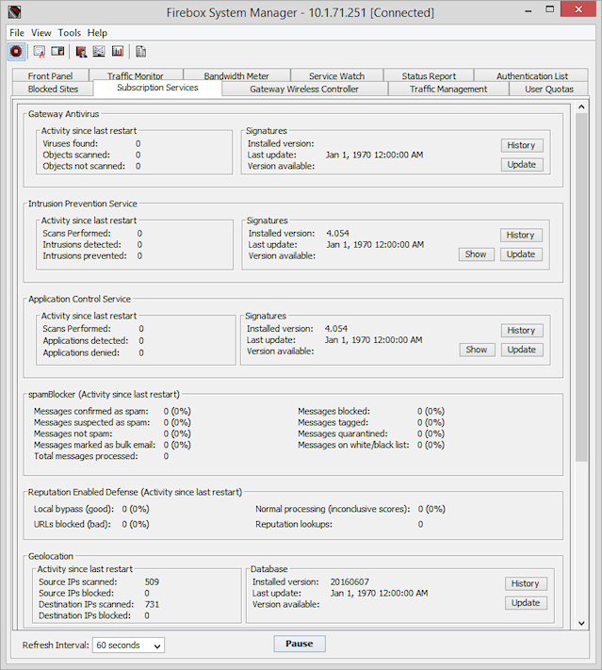This screenshot has height=670, width=602.
Task: Switch to the Traffic Monitor tab
Action: pos(135,76)
